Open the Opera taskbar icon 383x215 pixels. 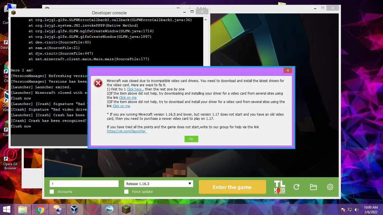pyautogui.click(x=92, y=209)
